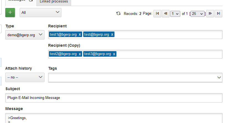The image size is (227, 123).
Task: Expand the Attach history dropdown
Action: click(25, 77)
